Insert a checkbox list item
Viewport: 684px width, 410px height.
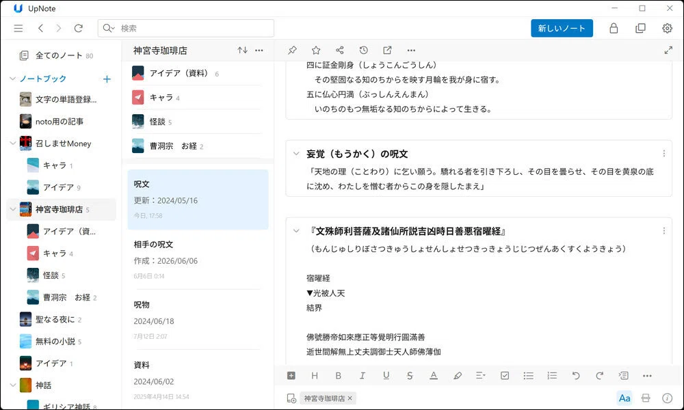(505, 376)
